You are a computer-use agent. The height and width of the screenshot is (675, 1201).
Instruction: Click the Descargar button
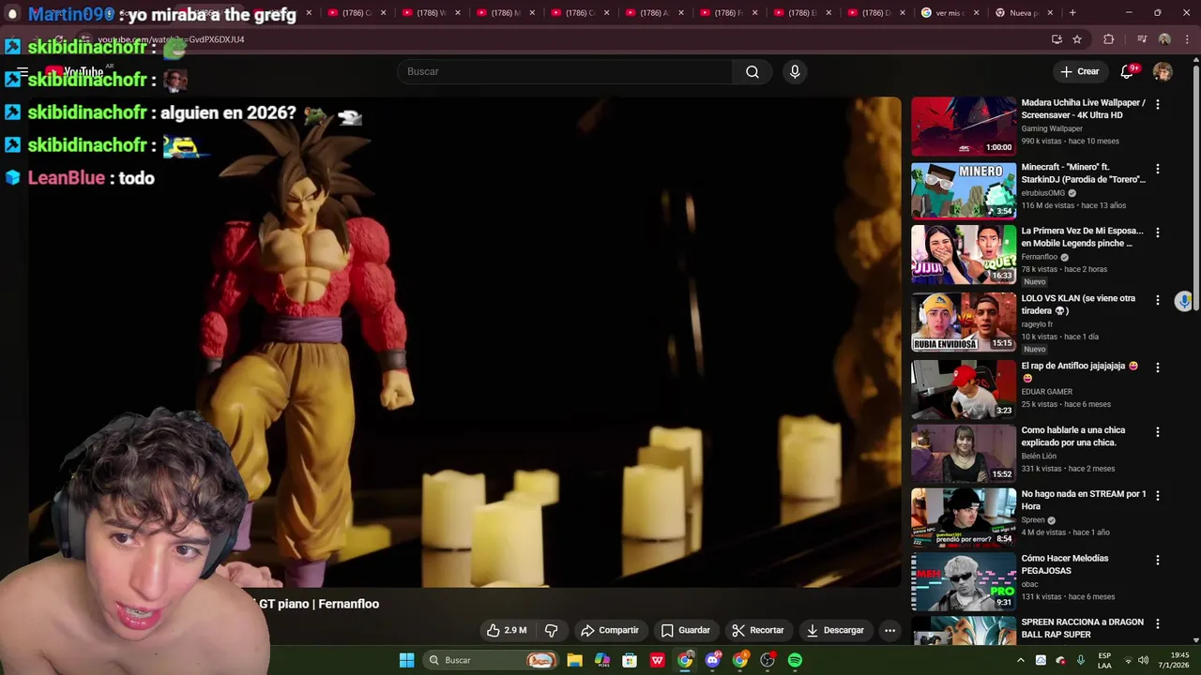click(835, 630)
